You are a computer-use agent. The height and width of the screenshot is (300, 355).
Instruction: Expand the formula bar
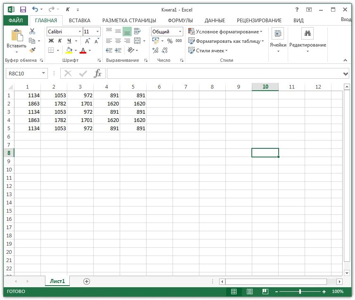[x=346, y=74]
